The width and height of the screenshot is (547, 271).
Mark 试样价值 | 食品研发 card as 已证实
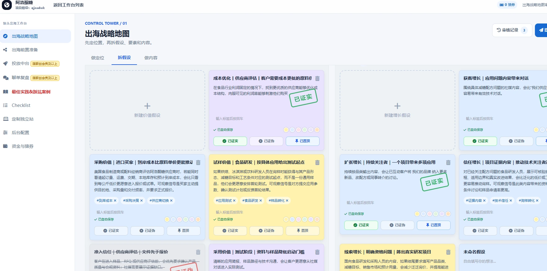[230, 231]
